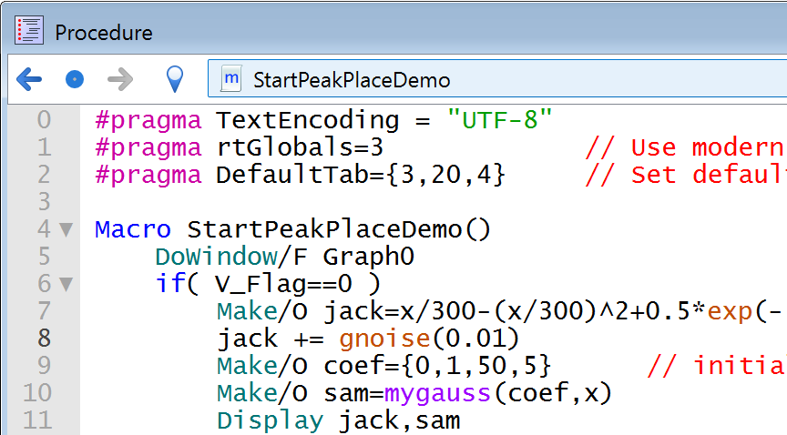Click the Display keyword on line 11

pos(270,420)
